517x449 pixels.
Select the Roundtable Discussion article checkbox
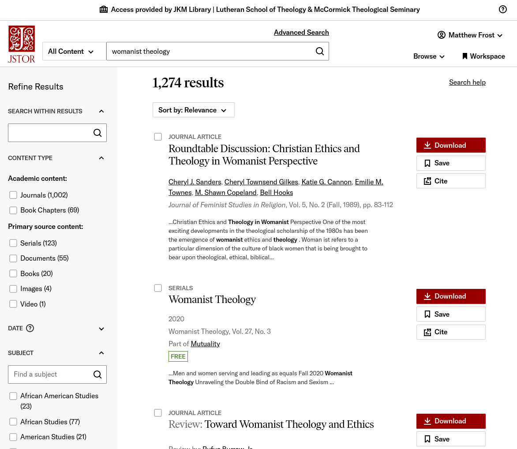tap(157, 137)
